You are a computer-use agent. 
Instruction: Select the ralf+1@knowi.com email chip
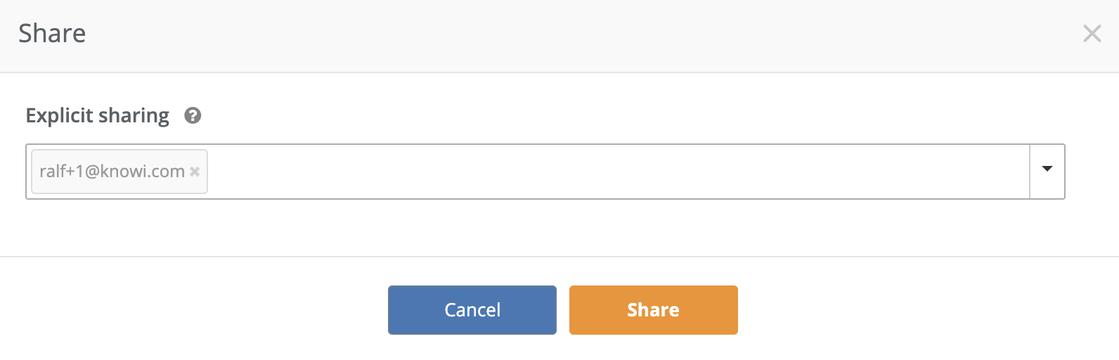tap(112, 172)
